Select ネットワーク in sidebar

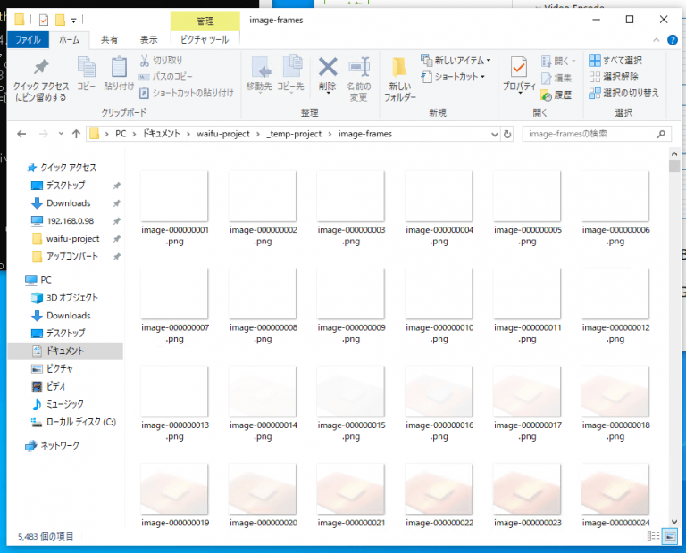[60, 446]
